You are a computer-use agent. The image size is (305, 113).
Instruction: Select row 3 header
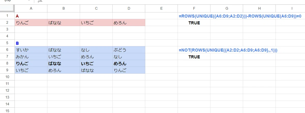[7, 29]
